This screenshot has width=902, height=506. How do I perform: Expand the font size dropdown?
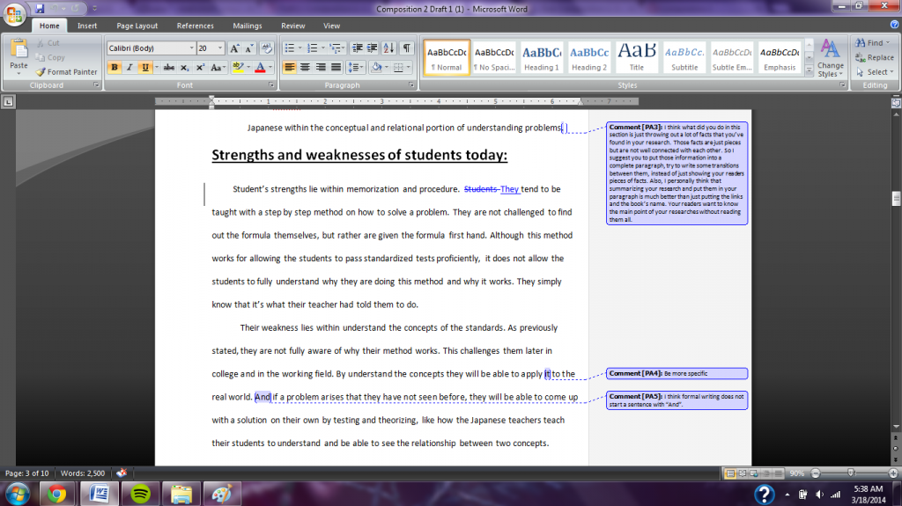click(x=219, y=48)
